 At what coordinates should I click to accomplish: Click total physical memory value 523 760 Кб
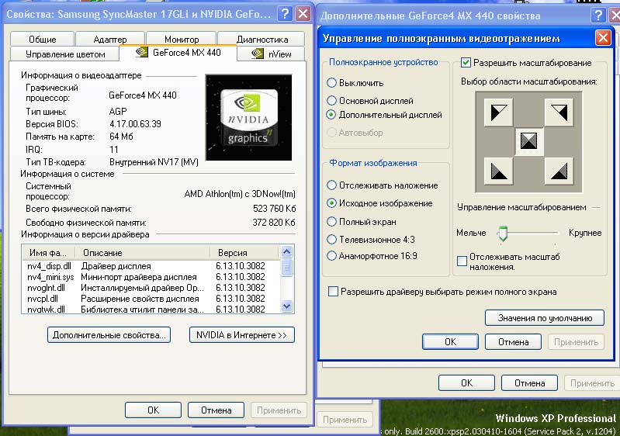274,209
